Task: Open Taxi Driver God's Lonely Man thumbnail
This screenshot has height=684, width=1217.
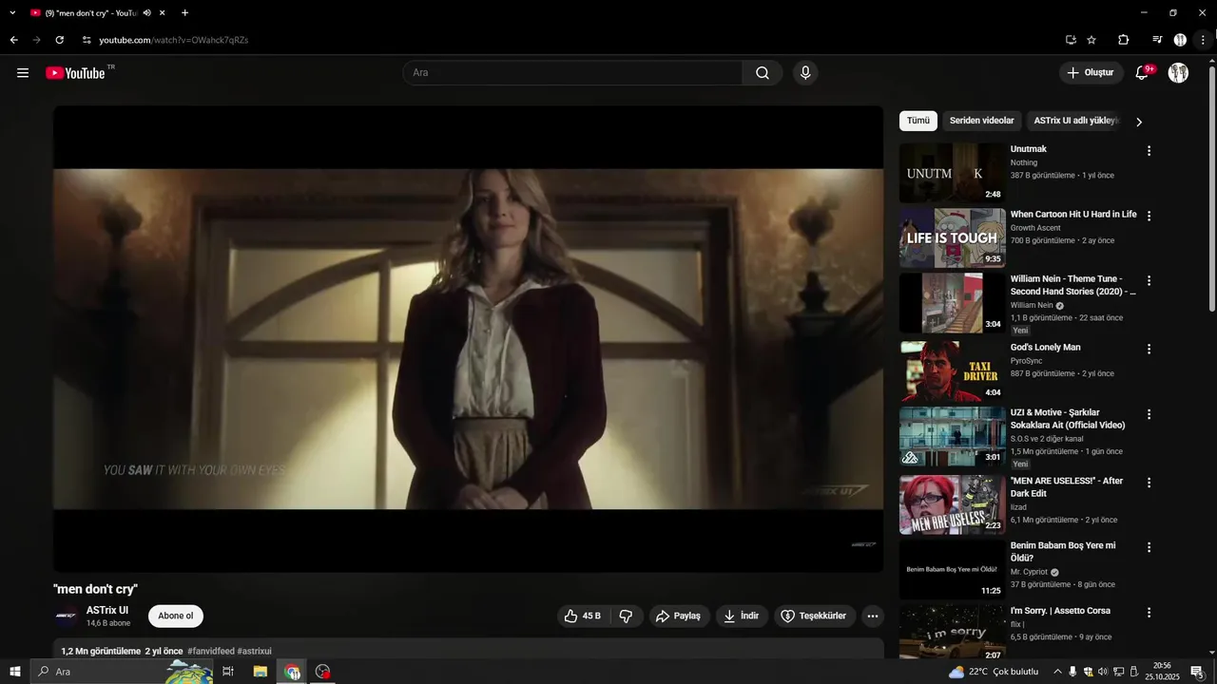Action: pyautogui.click(x=952, y=371)
